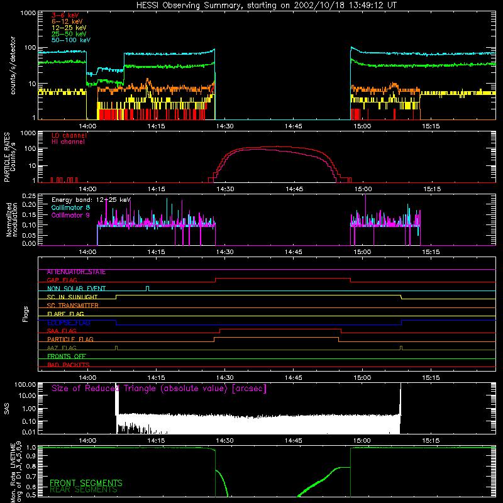Click the 15:15 tick label under the Flags panel
The image size is (503, 503).
[x=431, y=378]
